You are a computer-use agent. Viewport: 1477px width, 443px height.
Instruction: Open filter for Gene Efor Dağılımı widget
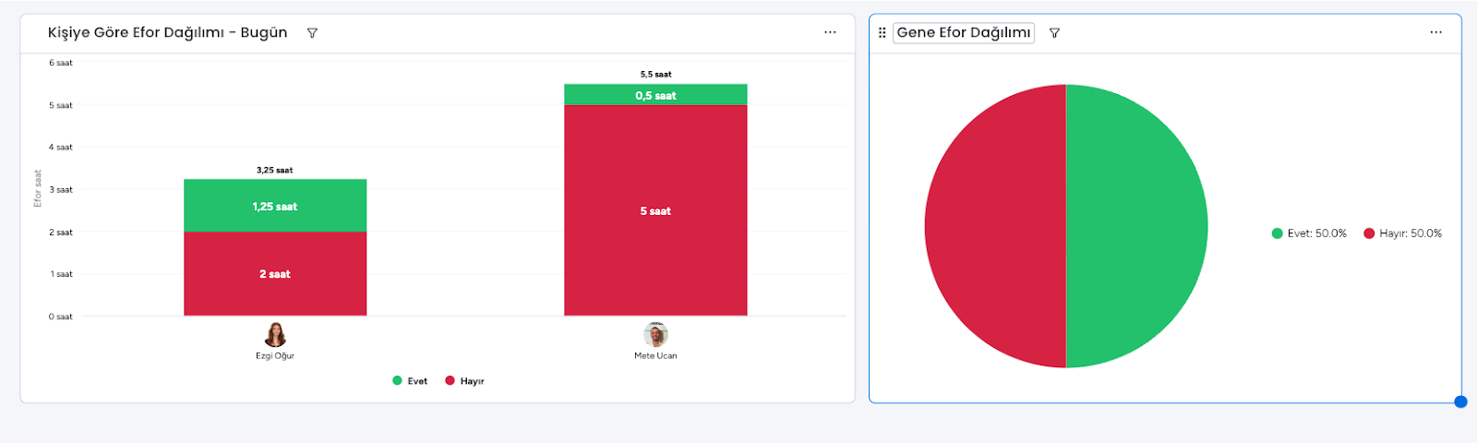point(1054,33)
